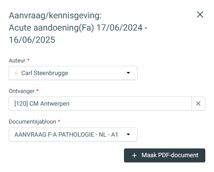Image resolution: width=214 pixels, height=172 pixels.
Task: Close the Aanvraag/kennisgeving dialog with the X
Action: [x=200, y=14]
